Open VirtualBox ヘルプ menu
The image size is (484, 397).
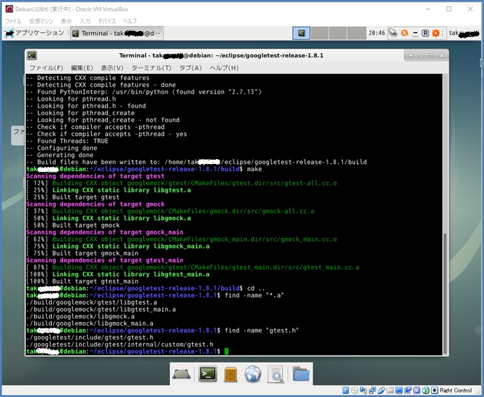pos(129,21)
